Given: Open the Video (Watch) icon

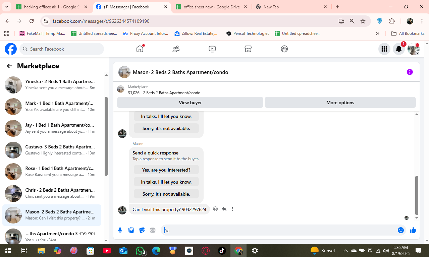Looking at the screenshot, I should click(212, 49).
